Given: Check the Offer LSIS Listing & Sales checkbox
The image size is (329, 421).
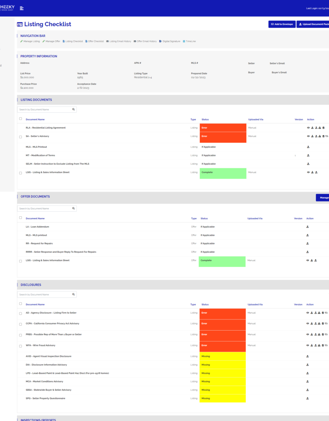Looking at the screenshot, I should point(21,261).
